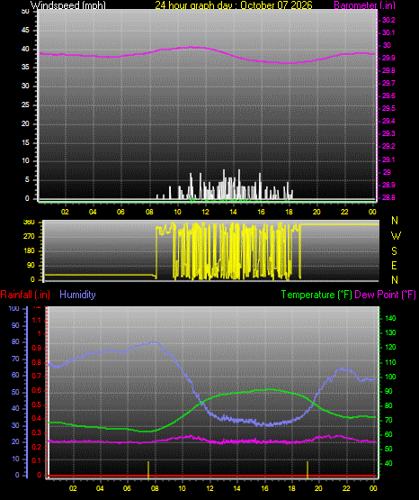The width and height of the screenshot is (419, 500).
Task: Select the "Dew Point (°F)" legend label
Action: (385, 295)
